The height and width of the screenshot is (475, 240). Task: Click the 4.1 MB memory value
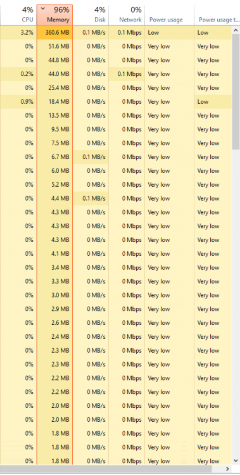coord(60,253)
